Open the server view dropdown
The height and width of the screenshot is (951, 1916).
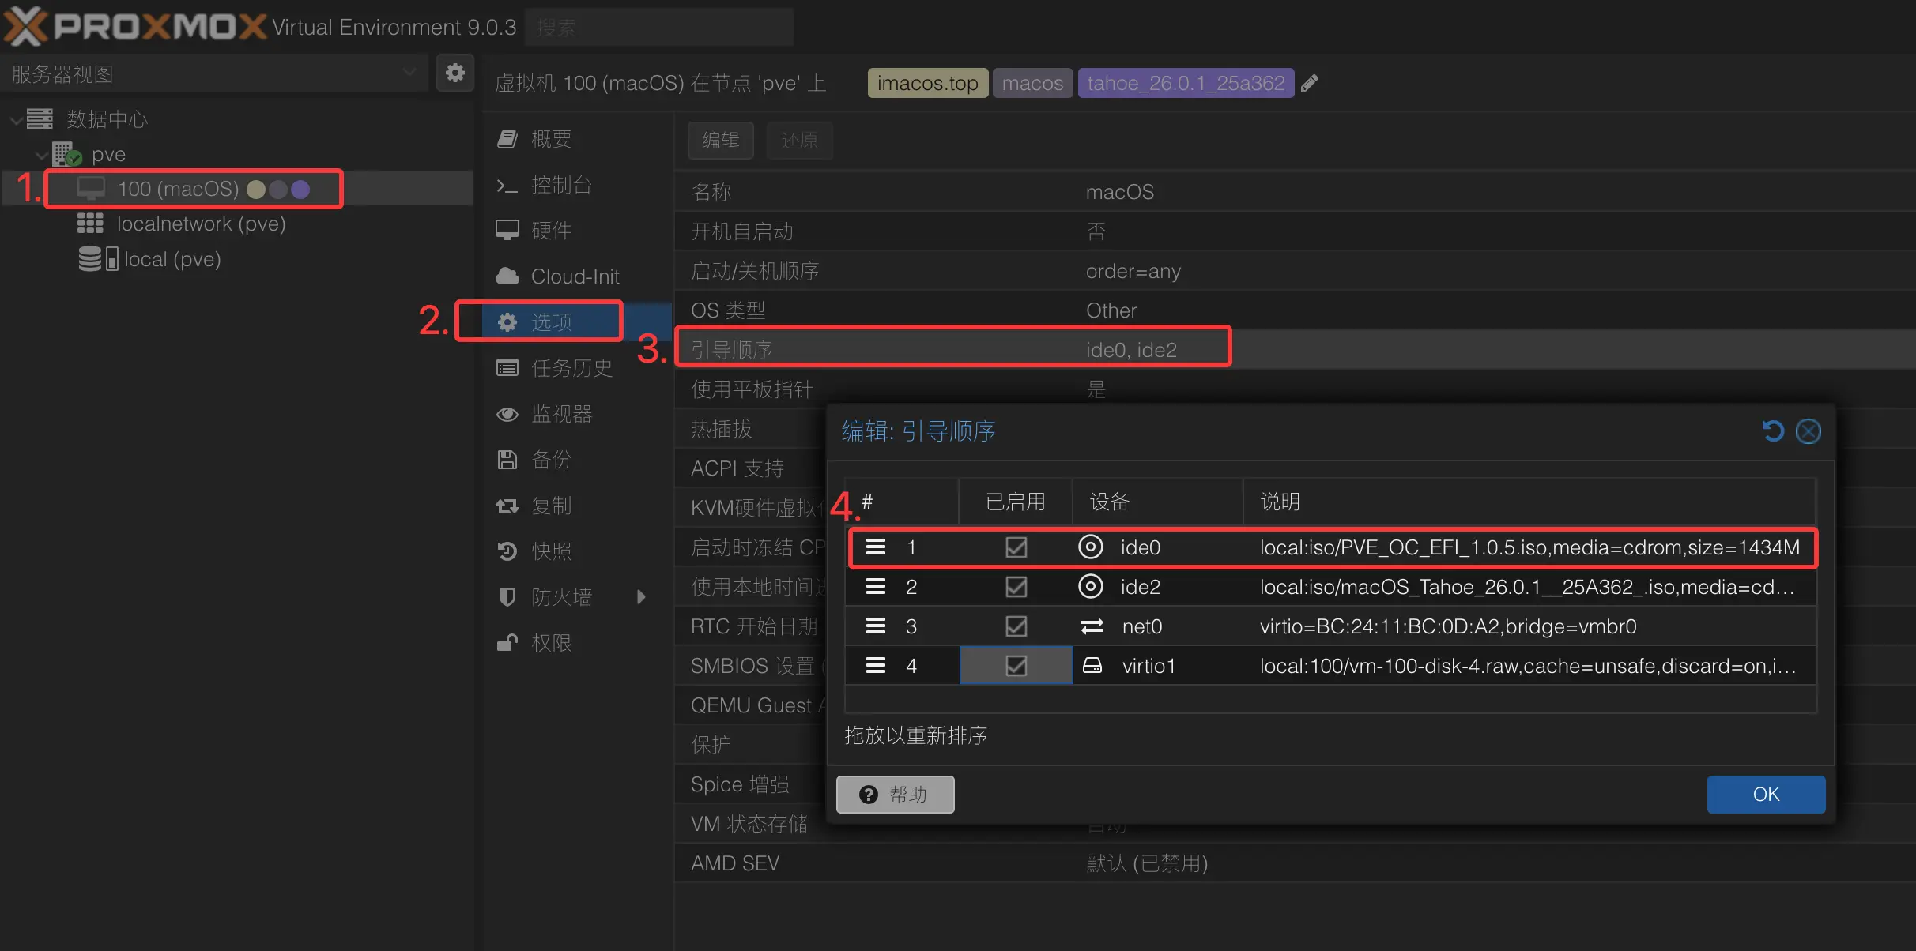click(409, 73)
